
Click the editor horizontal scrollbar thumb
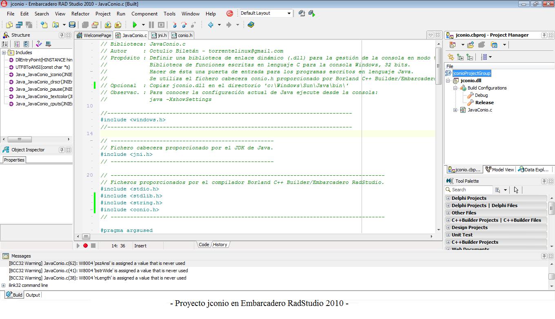click(86, 236)
